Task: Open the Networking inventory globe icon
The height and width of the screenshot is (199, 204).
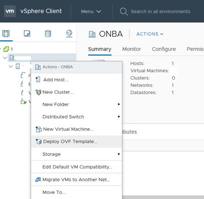Action: click(x=69, y=33)
